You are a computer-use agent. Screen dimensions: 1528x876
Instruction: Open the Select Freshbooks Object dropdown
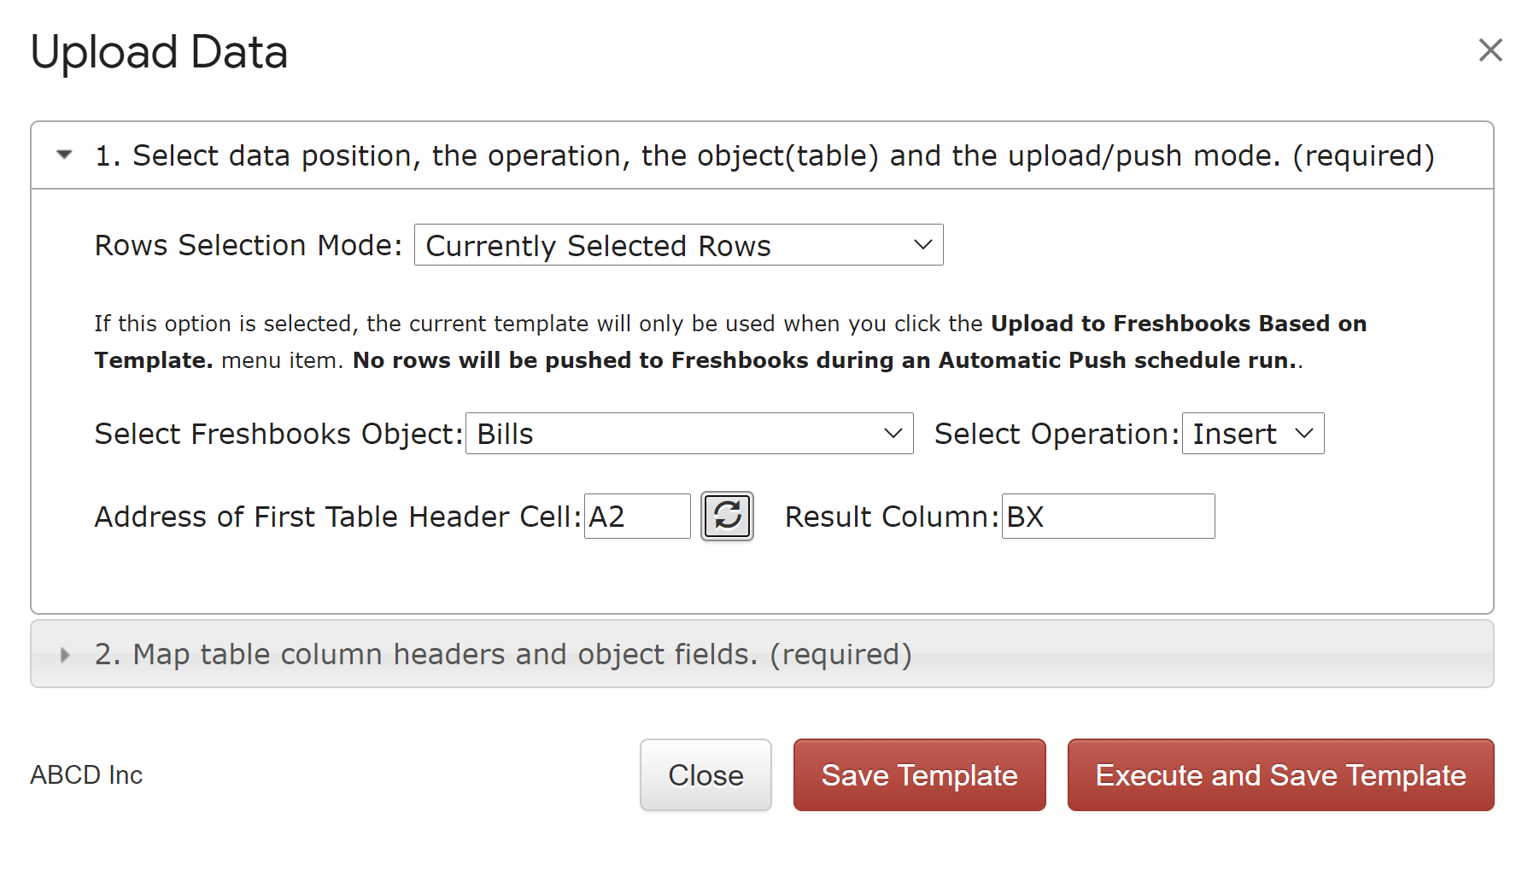click(689, 434)
